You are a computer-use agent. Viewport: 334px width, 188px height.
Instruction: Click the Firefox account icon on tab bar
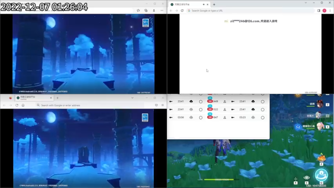[x=10, y=98]
